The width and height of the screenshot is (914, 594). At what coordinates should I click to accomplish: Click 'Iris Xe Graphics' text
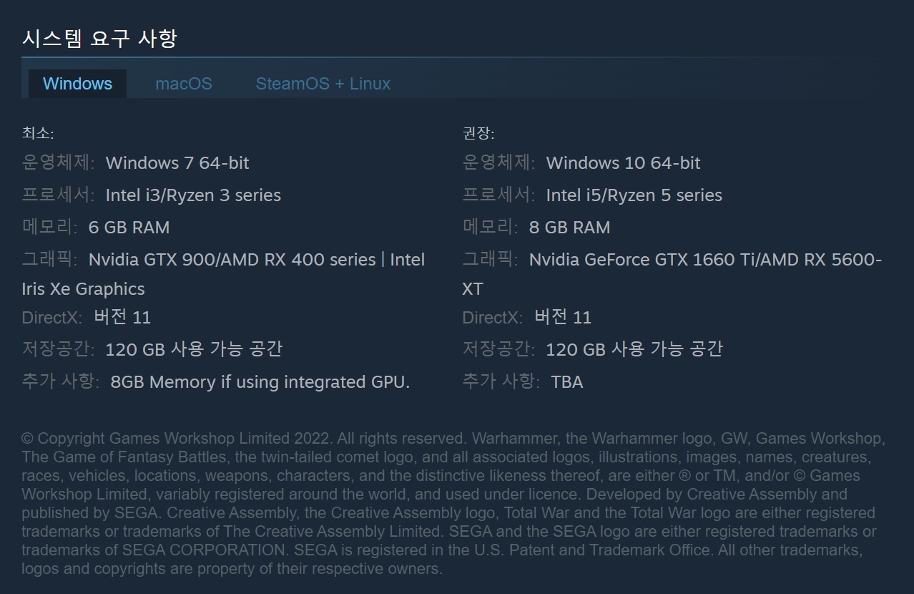(83, 289)
